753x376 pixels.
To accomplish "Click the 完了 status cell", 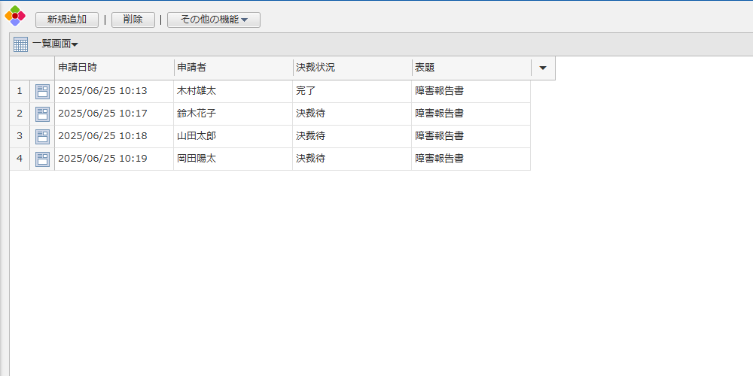I will coord(306,92).
